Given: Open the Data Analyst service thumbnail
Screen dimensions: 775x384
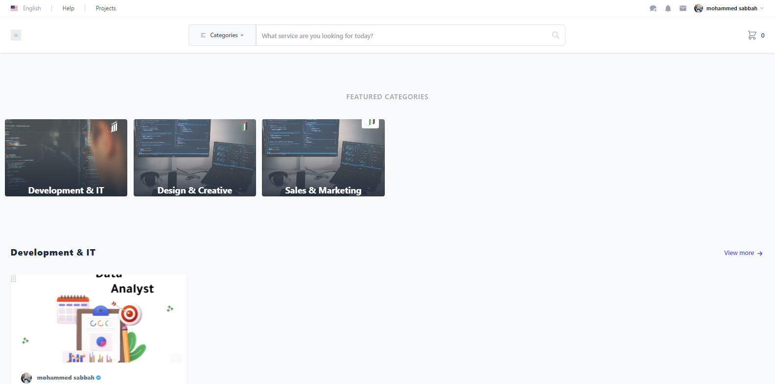Looking at the screenshot, I should tap(99, 319).
